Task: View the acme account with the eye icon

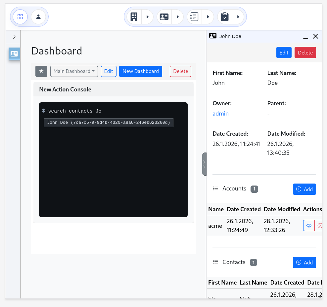Action: pos(309,225)
